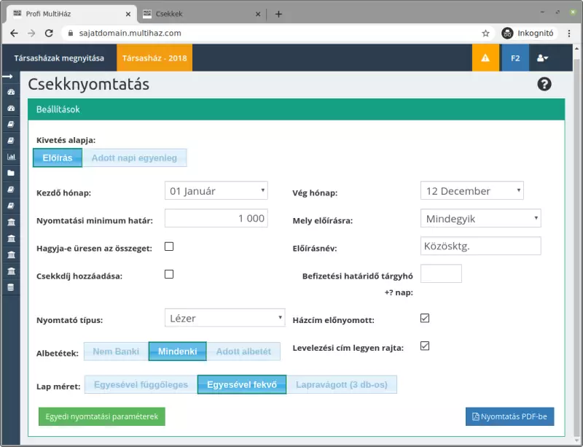Open the Nyomtató típus Lézer dropdown
This screenshot has width=583, height=447.
pos(224,318)
